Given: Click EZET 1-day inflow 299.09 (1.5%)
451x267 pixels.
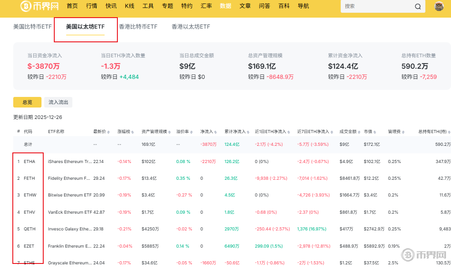Looking at the screenshot, I should coord(269,246).
